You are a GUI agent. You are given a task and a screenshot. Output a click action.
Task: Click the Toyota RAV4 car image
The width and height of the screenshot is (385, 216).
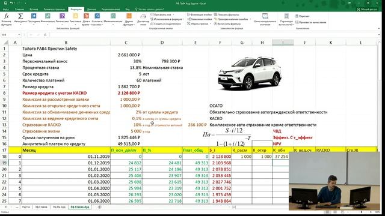(x=250, y=73)
